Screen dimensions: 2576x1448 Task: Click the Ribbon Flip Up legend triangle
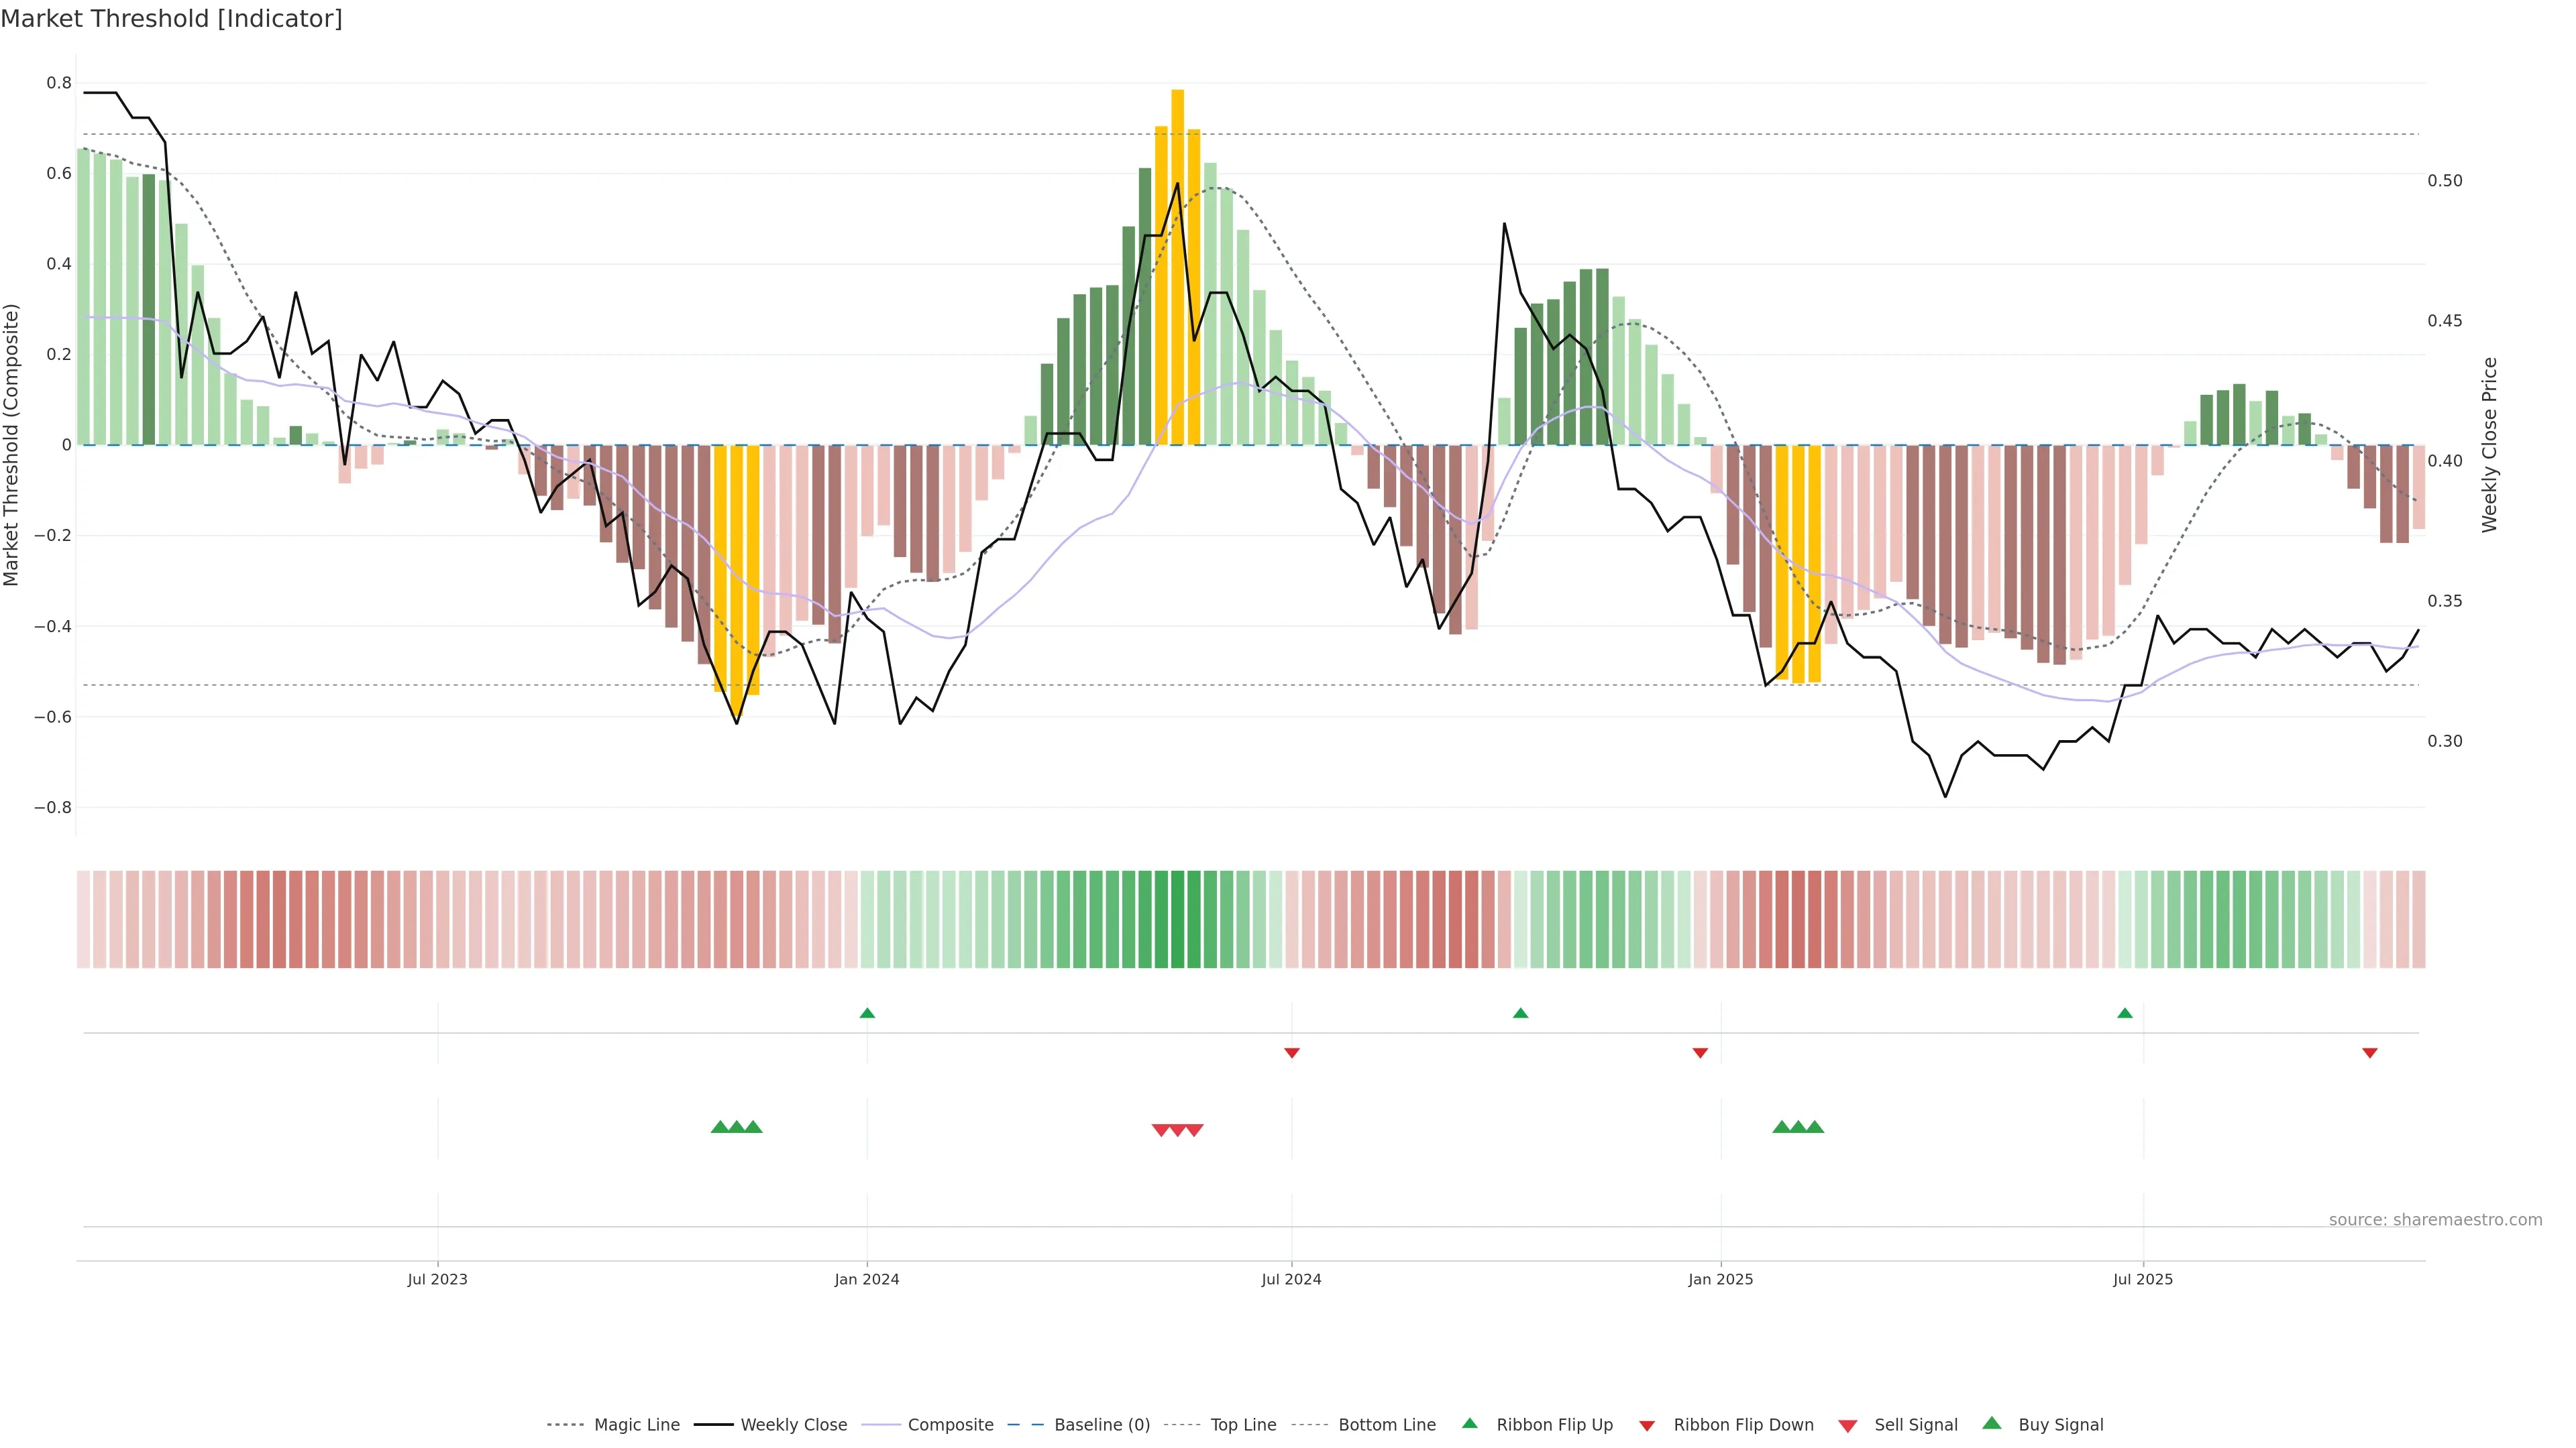(x=1469, y=1423)
